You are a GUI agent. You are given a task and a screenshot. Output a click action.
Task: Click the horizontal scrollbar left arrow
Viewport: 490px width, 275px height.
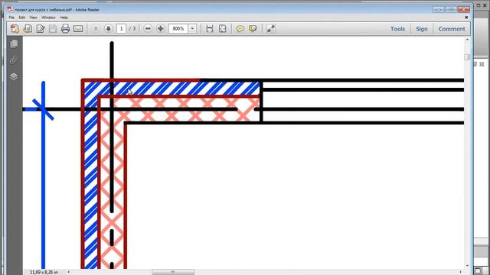(x=69, y=272)
